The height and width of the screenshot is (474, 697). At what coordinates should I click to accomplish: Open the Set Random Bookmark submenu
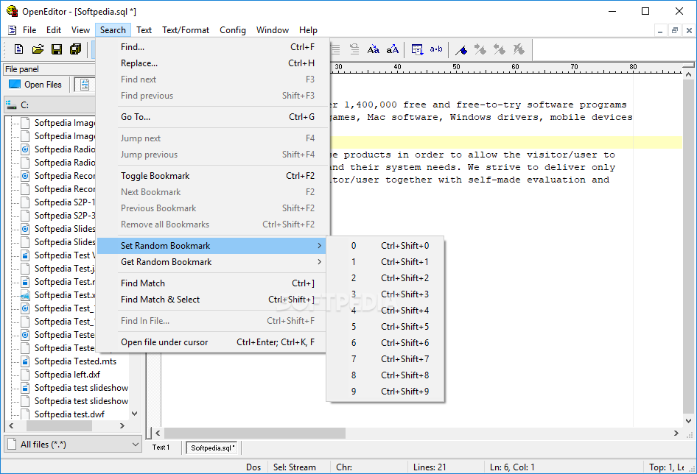211,246
